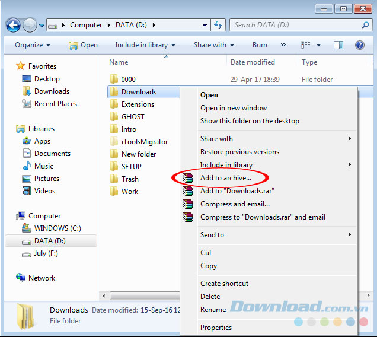The image size is (377, 337).
Task: Click the Burn toolbar button
Action: coord(260,45)
